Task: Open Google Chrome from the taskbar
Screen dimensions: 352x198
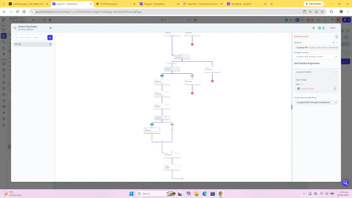Action: point(221,193)
